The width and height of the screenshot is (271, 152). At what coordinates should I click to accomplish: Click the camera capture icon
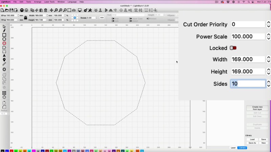pyautogui.click(x=74, y=10)
